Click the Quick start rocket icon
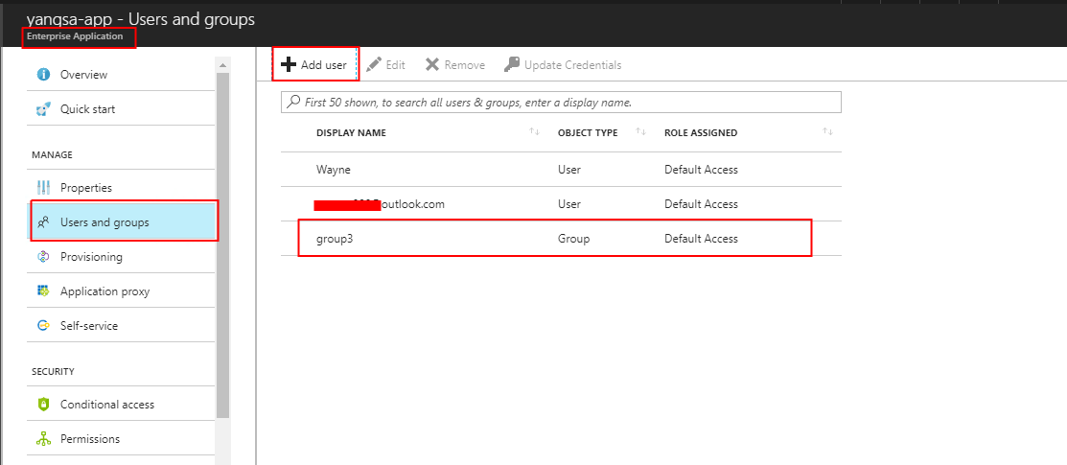Viewport: 1067px width, 465px height. [x=43, y=109]
